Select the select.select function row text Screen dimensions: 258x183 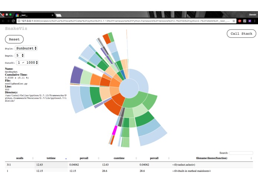(184, 164)
